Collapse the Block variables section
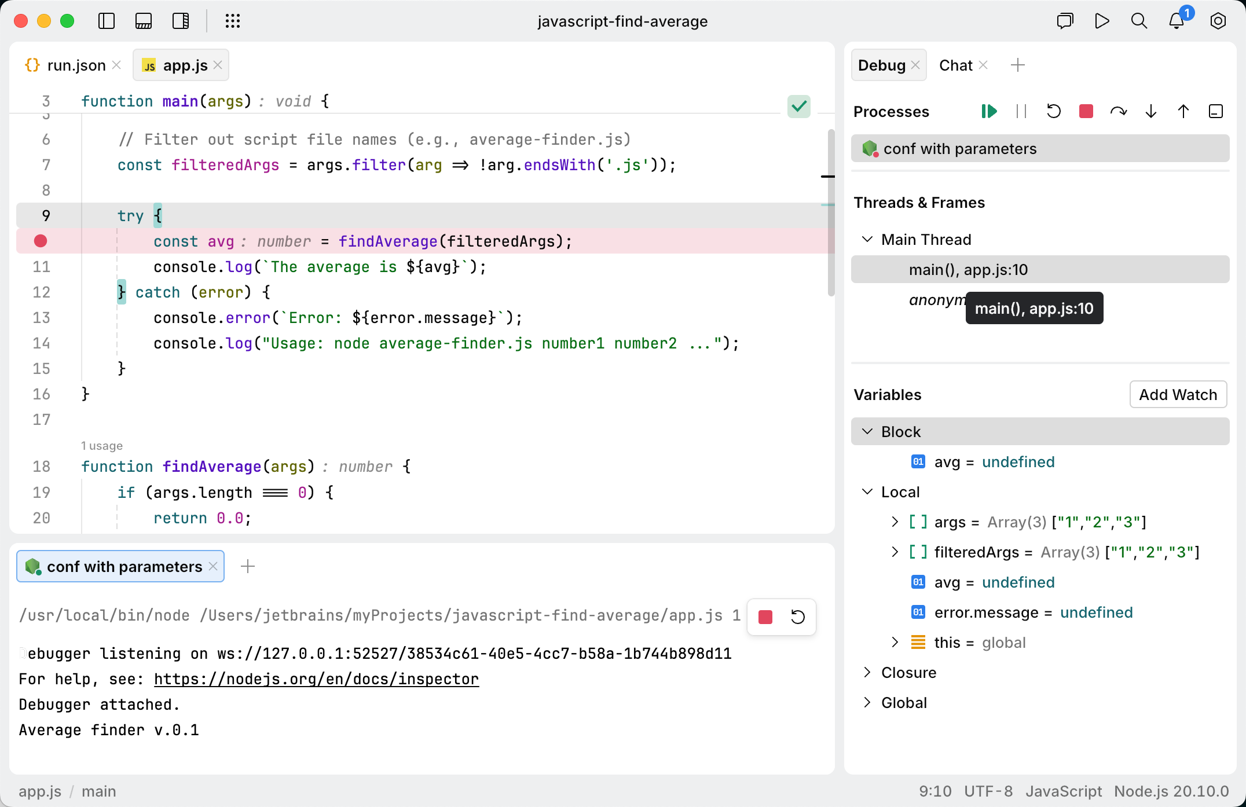The width and height of the screenshot is (1246, 807). [867, 431]
